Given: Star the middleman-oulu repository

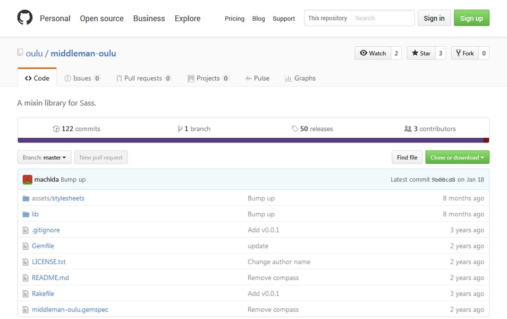Looking at the screenshot, I should point(421,53).
